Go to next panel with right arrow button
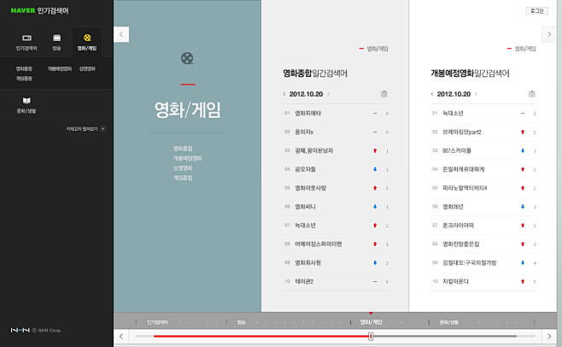This screenshot has height=347, width=562. pos(548,33)
